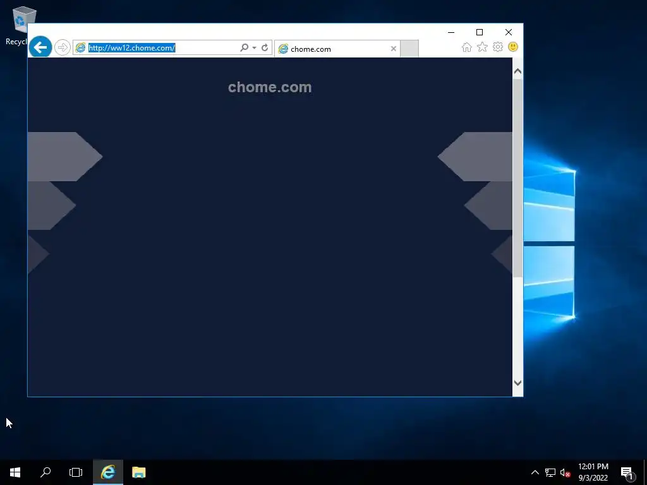Go to the Home page icon
This screenshot has height=485, width=647.
point(467,47)
